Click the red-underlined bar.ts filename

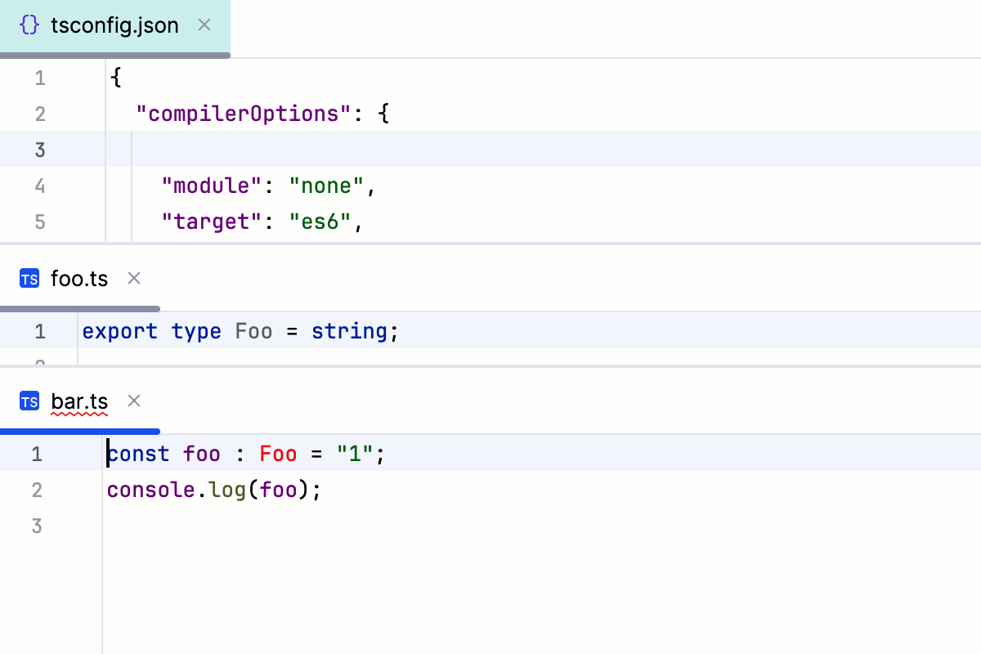[79, 401]
